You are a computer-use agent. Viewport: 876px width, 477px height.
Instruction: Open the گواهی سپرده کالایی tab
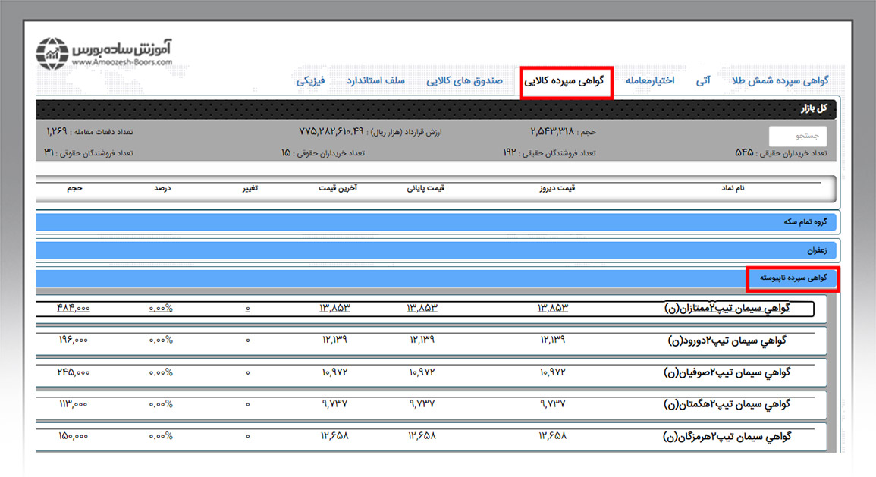tap(566, 81)
